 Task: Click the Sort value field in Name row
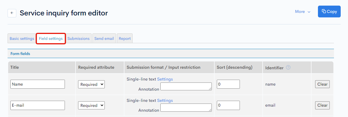point(228,84)
